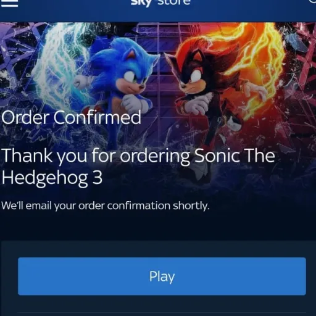The height and width of the screenshot is (316, 316).
Task: Open the hamburger menu
Action: tap(9, 3)
